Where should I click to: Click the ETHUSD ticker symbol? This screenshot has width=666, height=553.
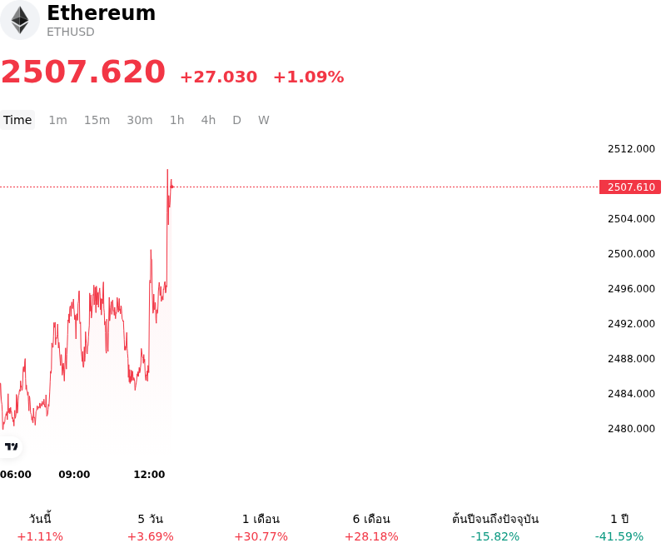(71, 32)
